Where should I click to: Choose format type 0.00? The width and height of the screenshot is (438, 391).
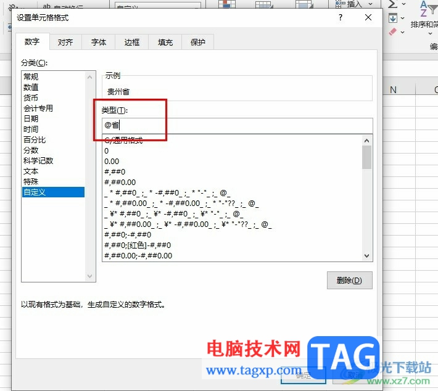point(233,162)
